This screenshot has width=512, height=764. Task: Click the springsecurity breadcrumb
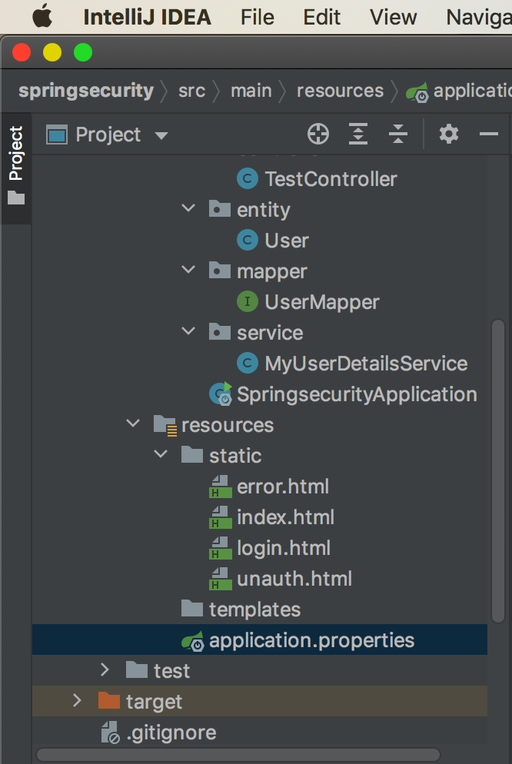coord(86,91)
